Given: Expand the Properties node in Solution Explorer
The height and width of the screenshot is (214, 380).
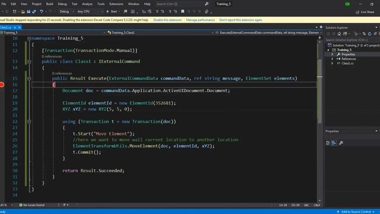Looking at the screenshot, I should pos(332,54).
